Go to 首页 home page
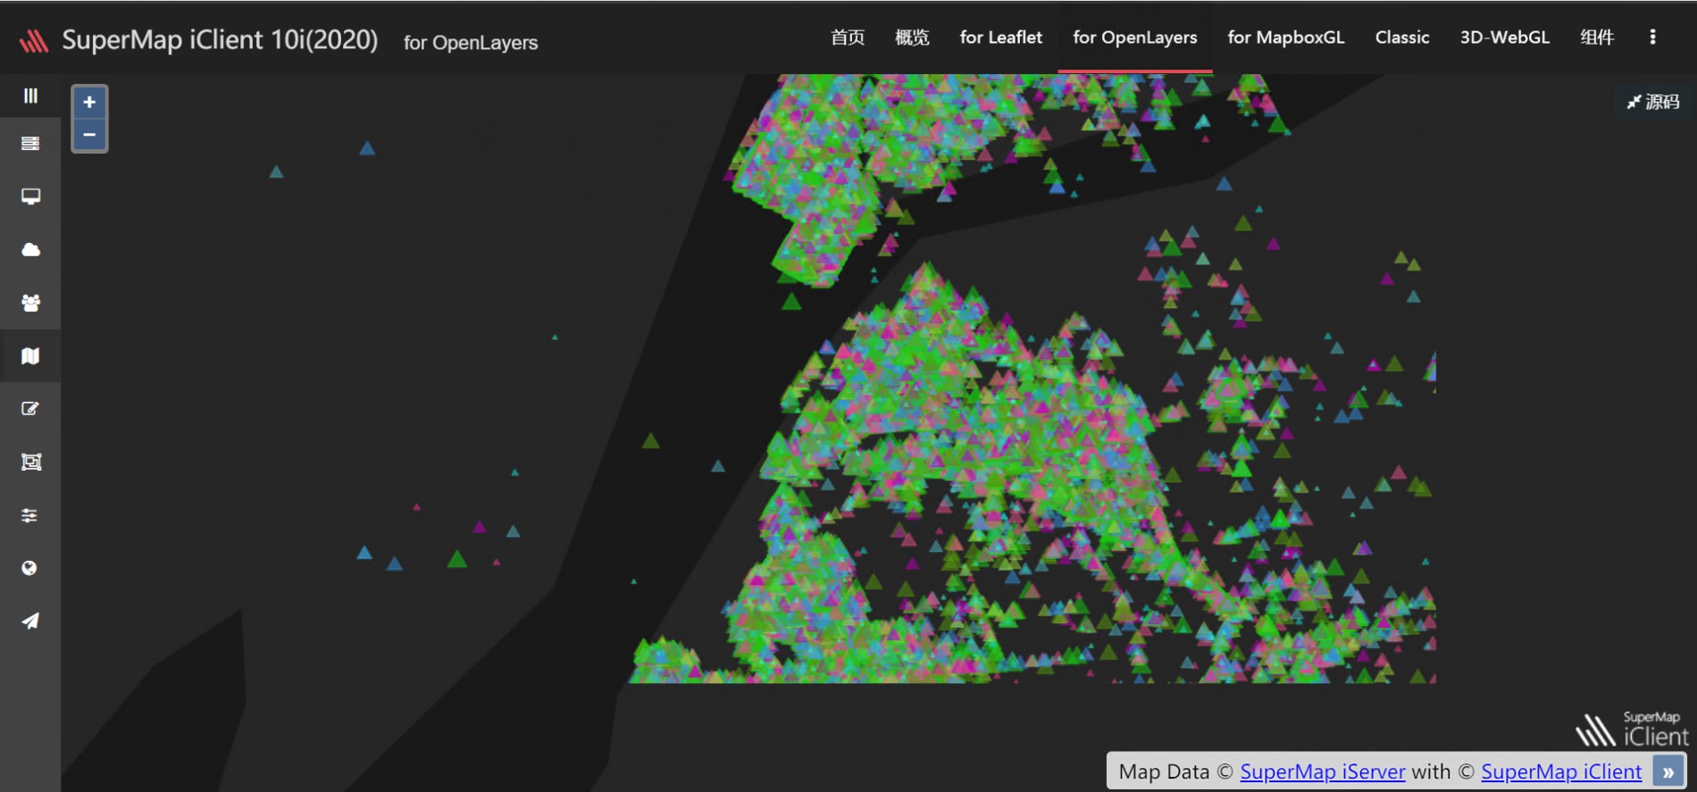1697x792 pixels. click(848, 38)
